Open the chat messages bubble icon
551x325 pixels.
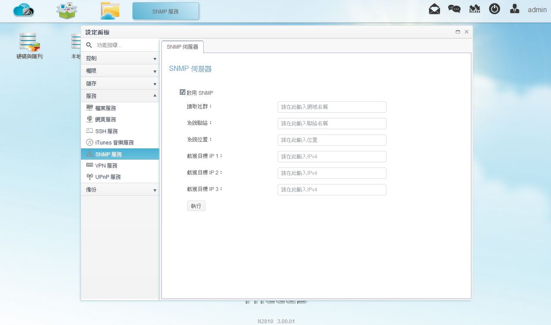[454, 9]
